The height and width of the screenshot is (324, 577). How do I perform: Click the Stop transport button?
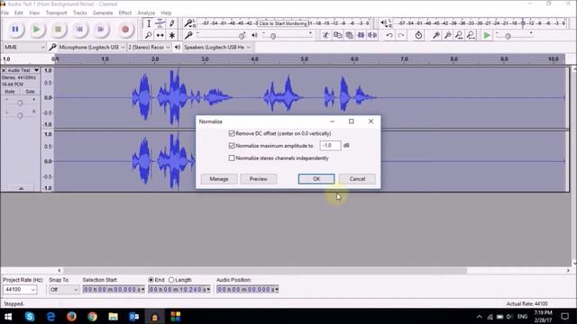point(58,29)
